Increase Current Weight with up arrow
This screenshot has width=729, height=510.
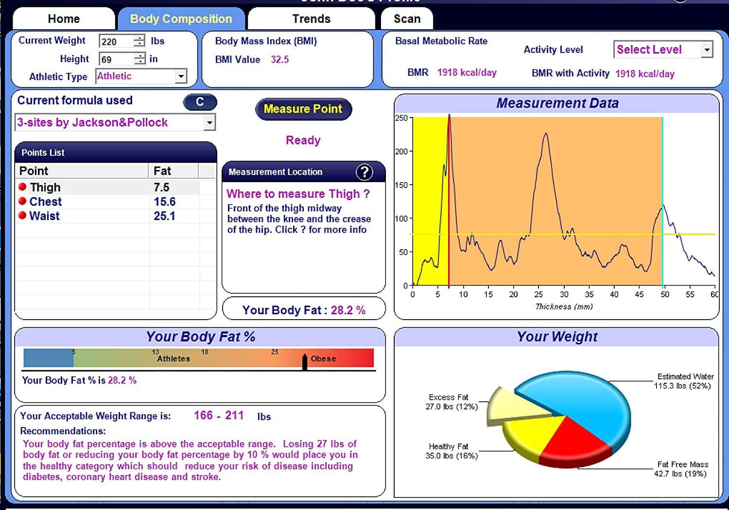[139, 38]
